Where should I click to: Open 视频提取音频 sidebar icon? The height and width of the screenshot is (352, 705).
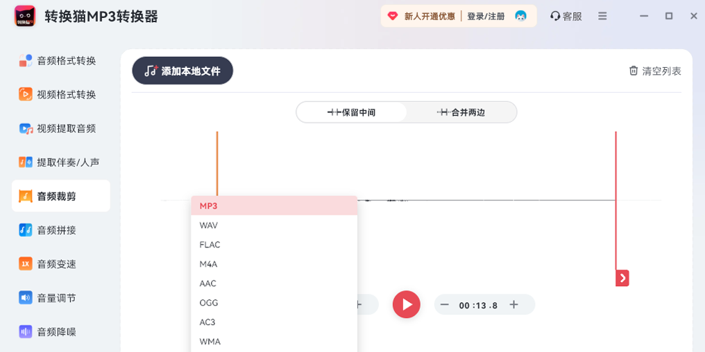tap(26, 129)
